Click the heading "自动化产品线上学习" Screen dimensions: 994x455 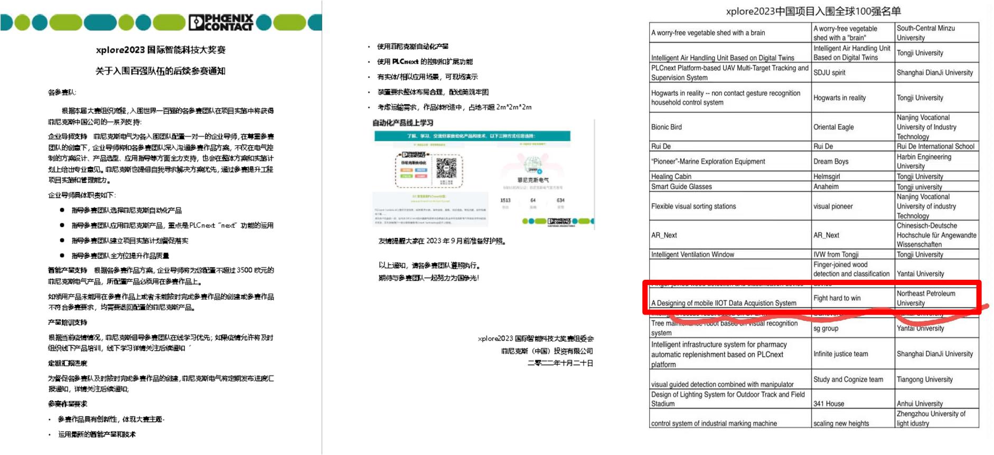(403, 122)
